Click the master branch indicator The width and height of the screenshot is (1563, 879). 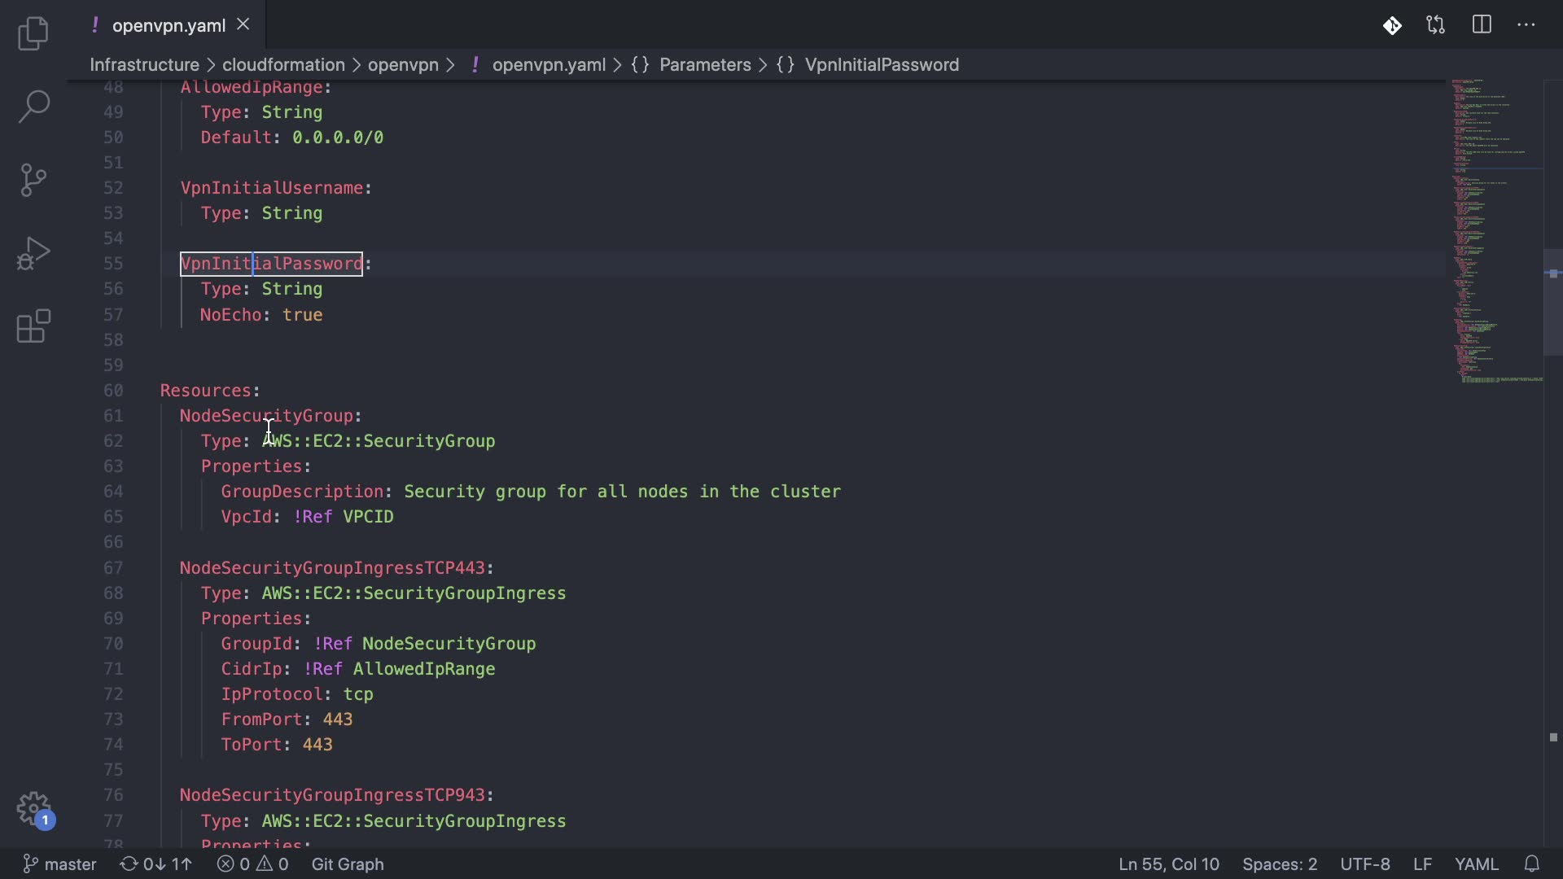click(x=60, y=864)
